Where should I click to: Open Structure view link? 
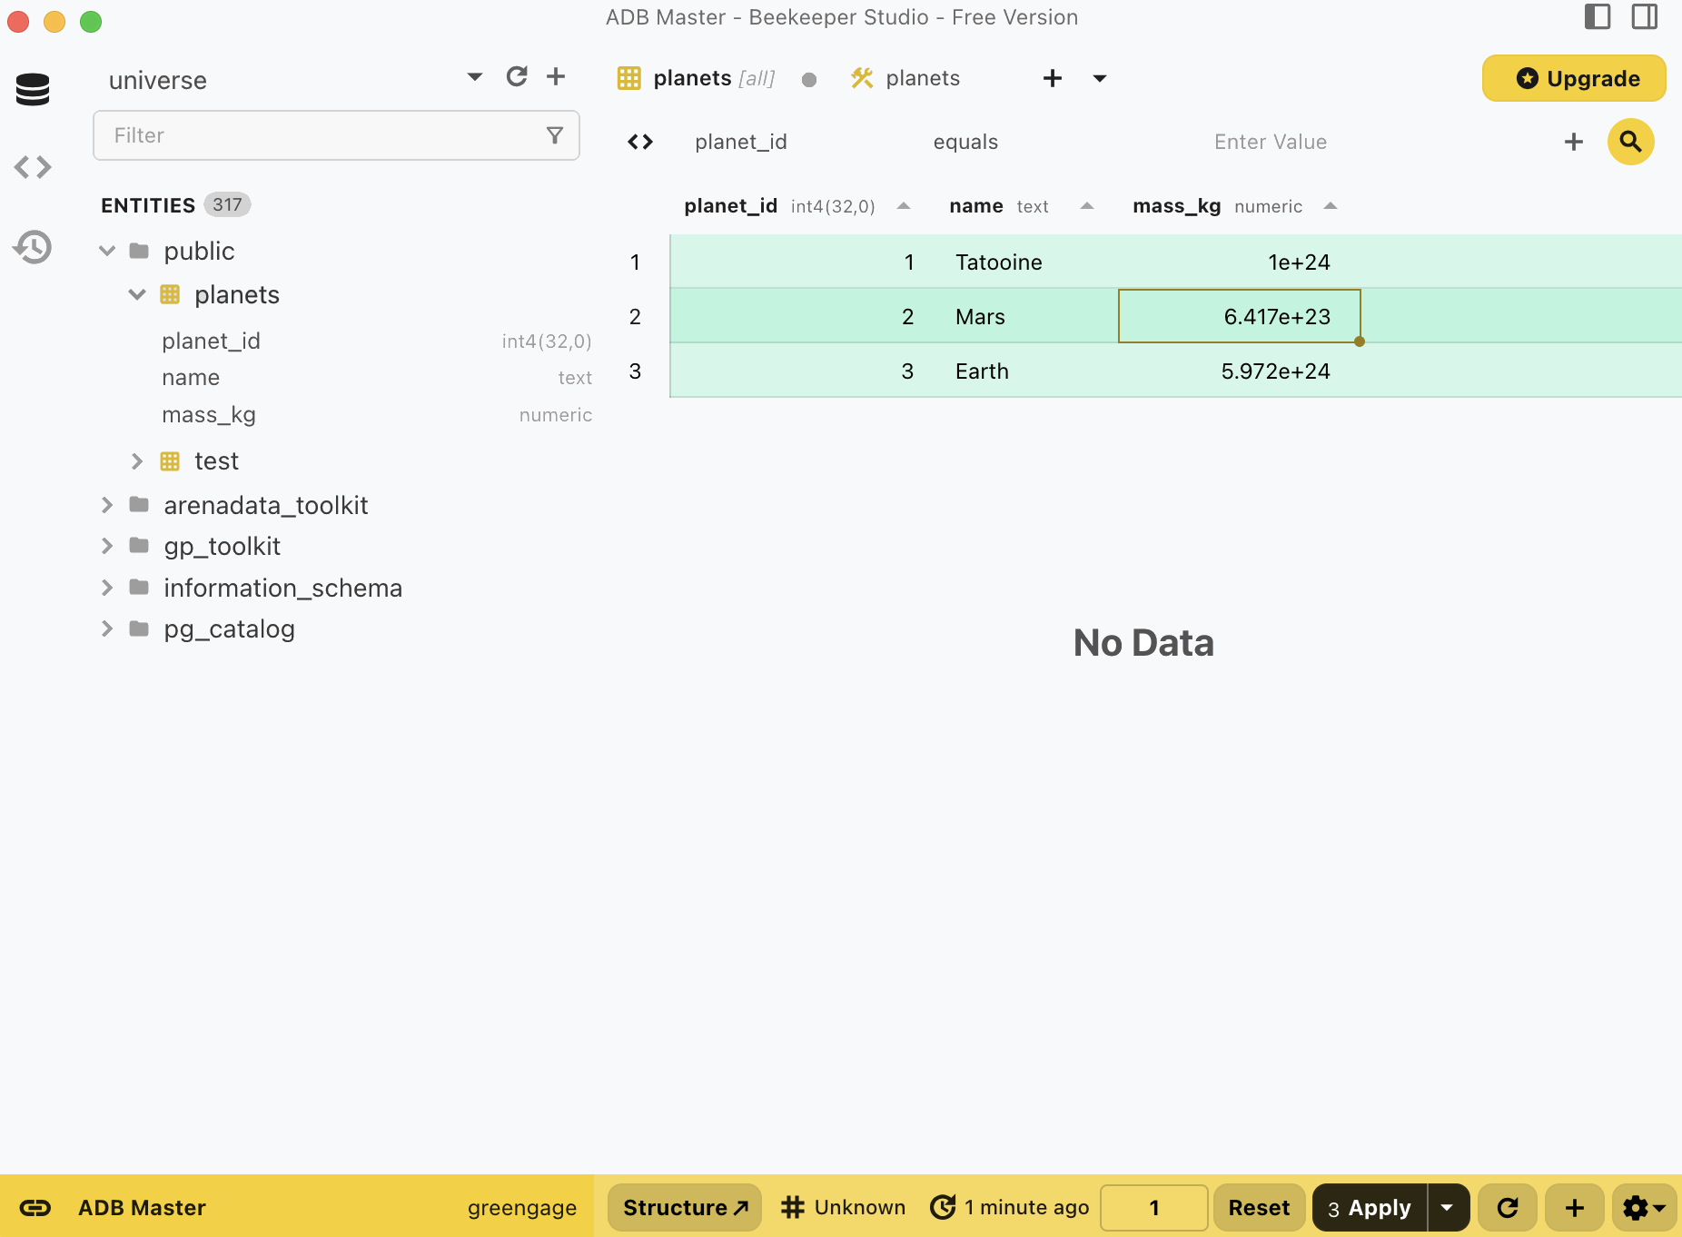(x=685, y=1207)
